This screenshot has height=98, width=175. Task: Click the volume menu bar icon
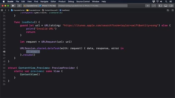pyautogui.click(x=161, y=2)
